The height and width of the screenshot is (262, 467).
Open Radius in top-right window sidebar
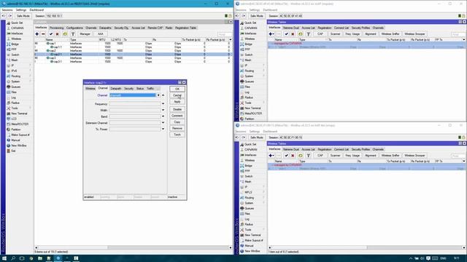(x=249, y=98)
